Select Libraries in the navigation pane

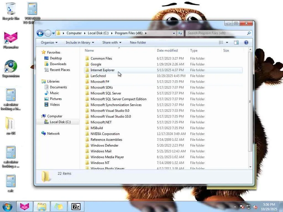[x=53, y=81]
